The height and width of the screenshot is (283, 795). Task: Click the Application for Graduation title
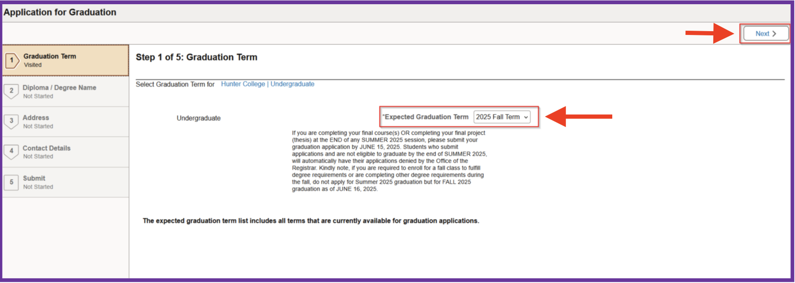pyautogui.click(x=60, y=12)
